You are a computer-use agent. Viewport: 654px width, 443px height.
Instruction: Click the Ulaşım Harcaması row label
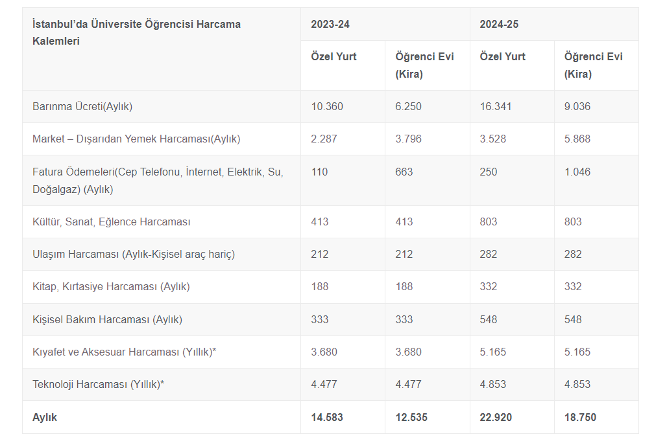pos(134,254)
